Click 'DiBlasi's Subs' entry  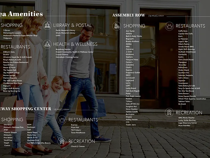pyautogui.click(x=9, y=52)
